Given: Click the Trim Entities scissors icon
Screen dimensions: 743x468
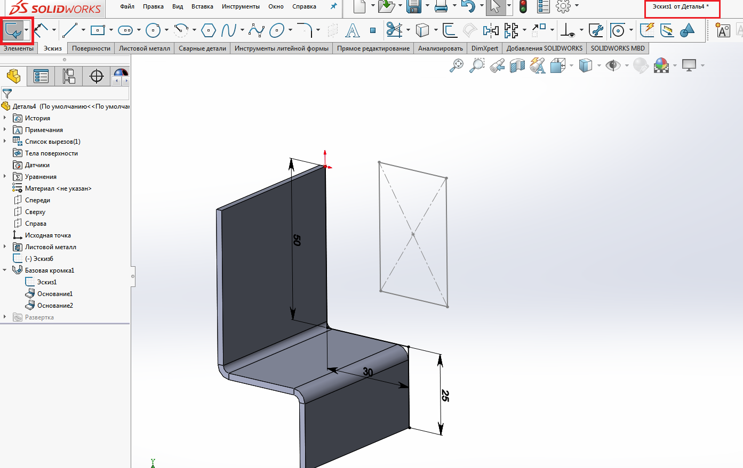Looking at the screenshot, I should (x=394, y=30).
